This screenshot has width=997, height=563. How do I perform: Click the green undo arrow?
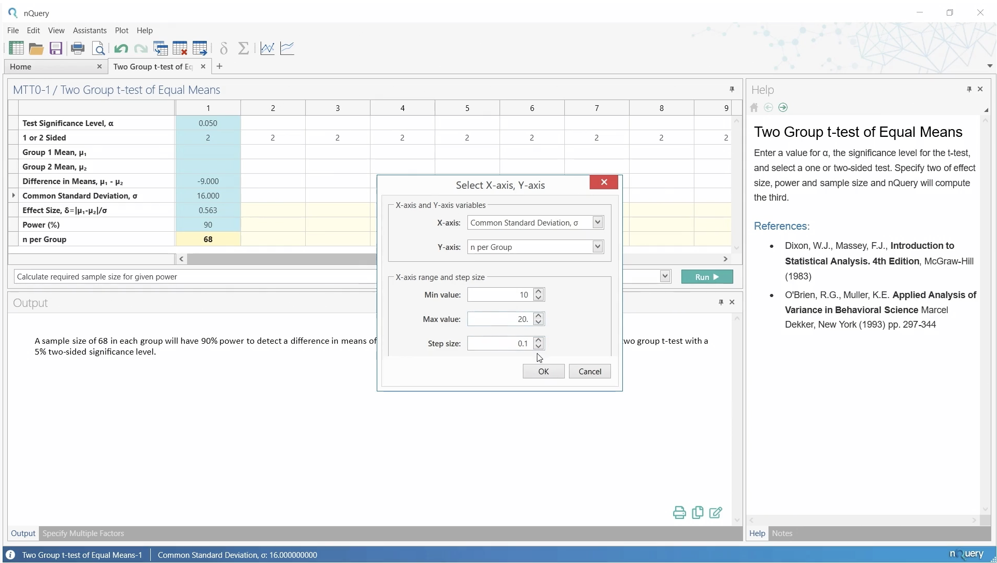click(121, 48)
